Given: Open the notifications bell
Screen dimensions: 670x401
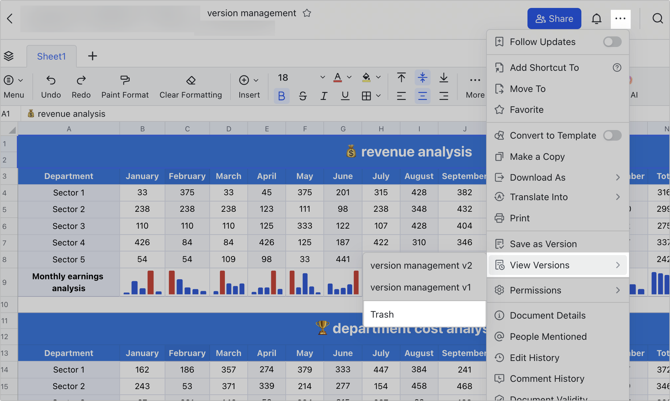Looking at the screenshot, I should [597, 19].
